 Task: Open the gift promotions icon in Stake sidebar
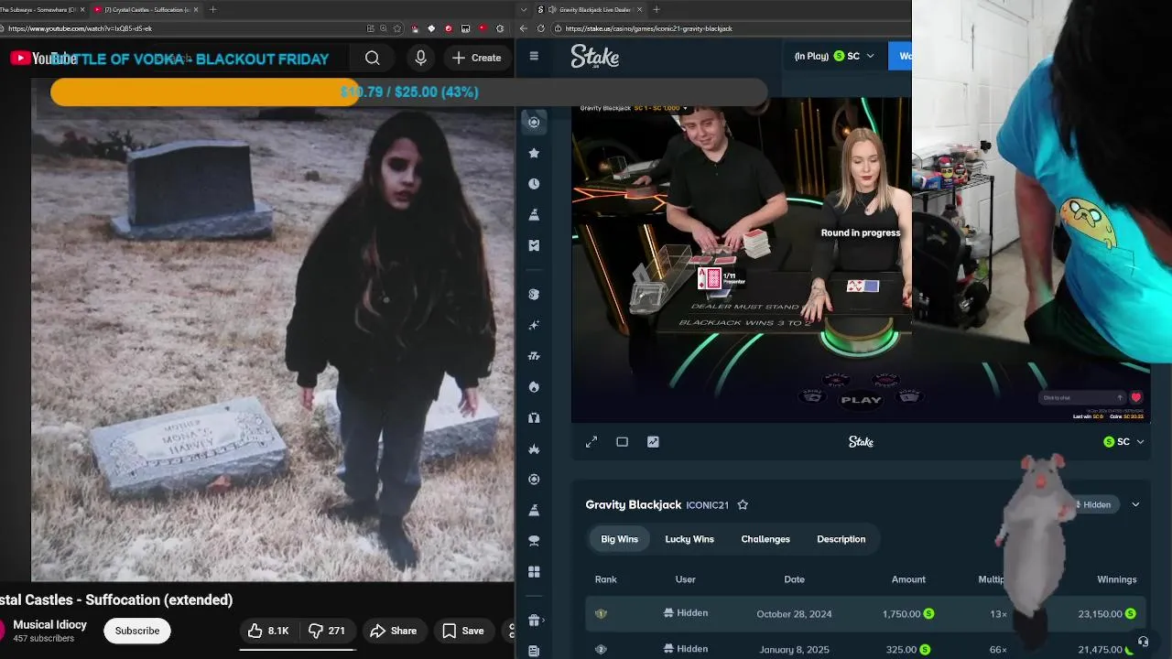[534, 621]
